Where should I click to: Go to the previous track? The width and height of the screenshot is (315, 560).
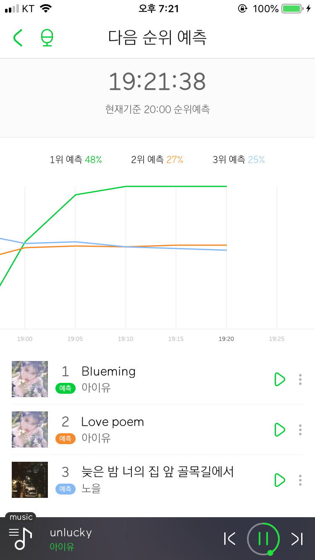pos(230,539)
